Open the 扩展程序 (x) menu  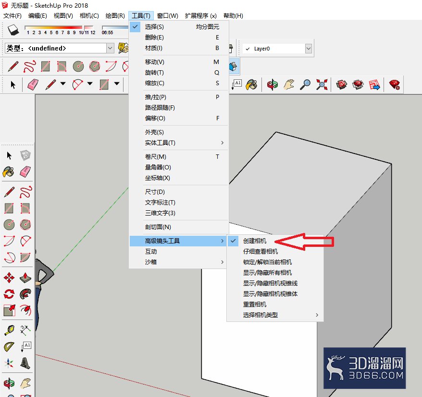(201, 15)
